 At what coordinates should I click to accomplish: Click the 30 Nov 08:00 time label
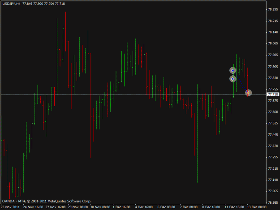tap(100, 207)
